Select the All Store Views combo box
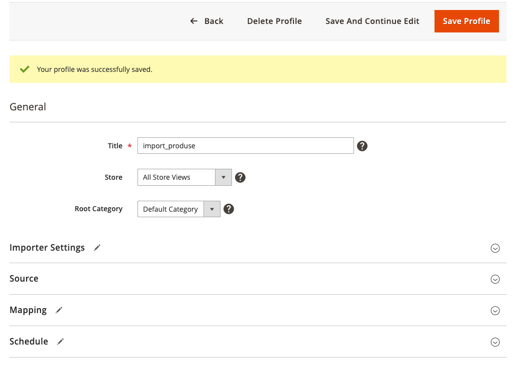 [x=184, y=177]
